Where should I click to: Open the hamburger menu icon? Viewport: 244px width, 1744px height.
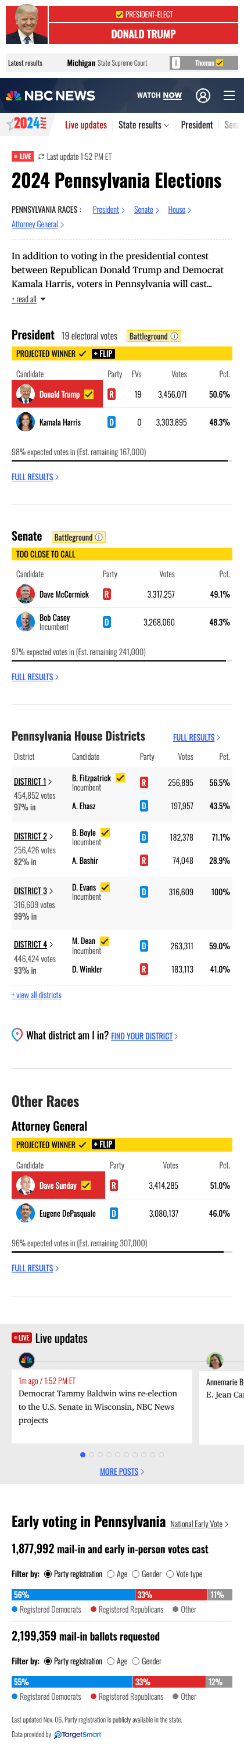(229, 95)
